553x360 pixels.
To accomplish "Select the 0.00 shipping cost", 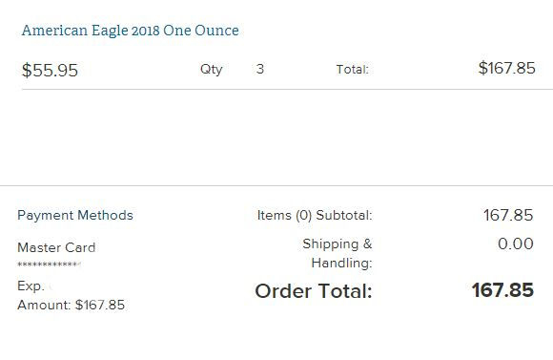I will pos(516,244).
